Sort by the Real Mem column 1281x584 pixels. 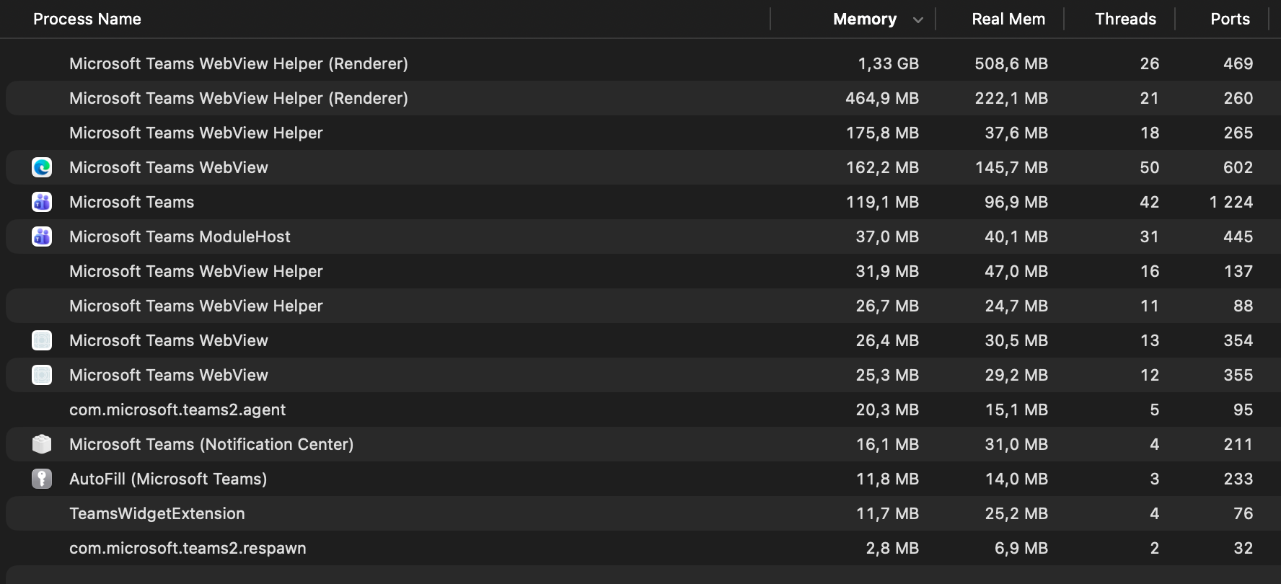coord(1008,19)
